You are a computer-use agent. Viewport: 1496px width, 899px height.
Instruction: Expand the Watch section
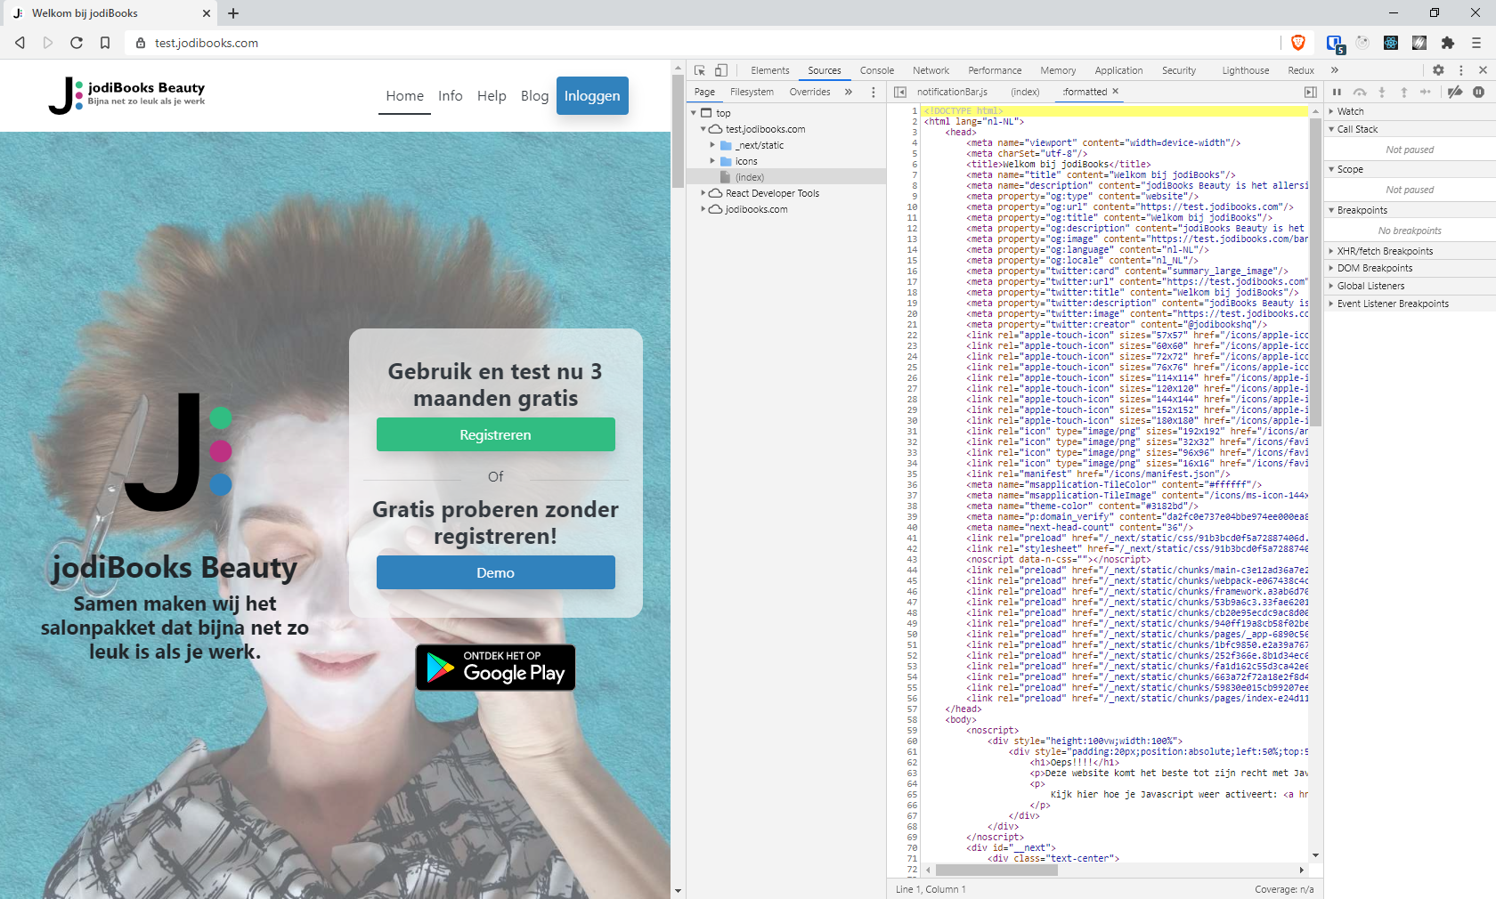(1410, 111)
